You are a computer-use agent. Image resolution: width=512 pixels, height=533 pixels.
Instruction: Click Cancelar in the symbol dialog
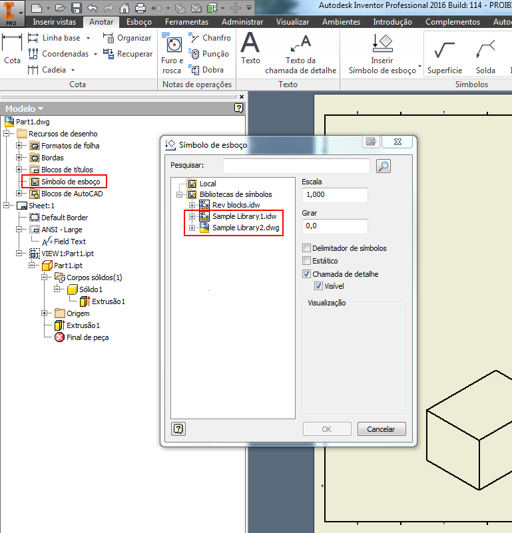(x=382, y=429)
